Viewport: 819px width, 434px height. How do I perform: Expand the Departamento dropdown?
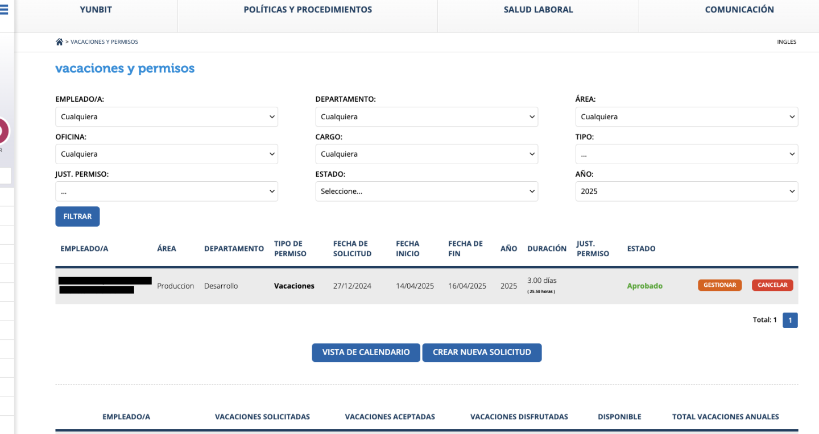tap(426, 117)
